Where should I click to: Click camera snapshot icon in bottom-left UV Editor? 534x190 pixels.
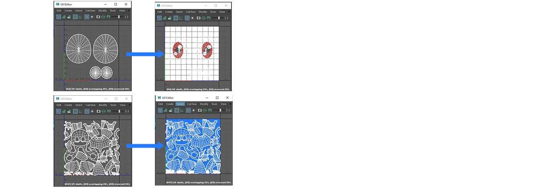pos(98,111)
